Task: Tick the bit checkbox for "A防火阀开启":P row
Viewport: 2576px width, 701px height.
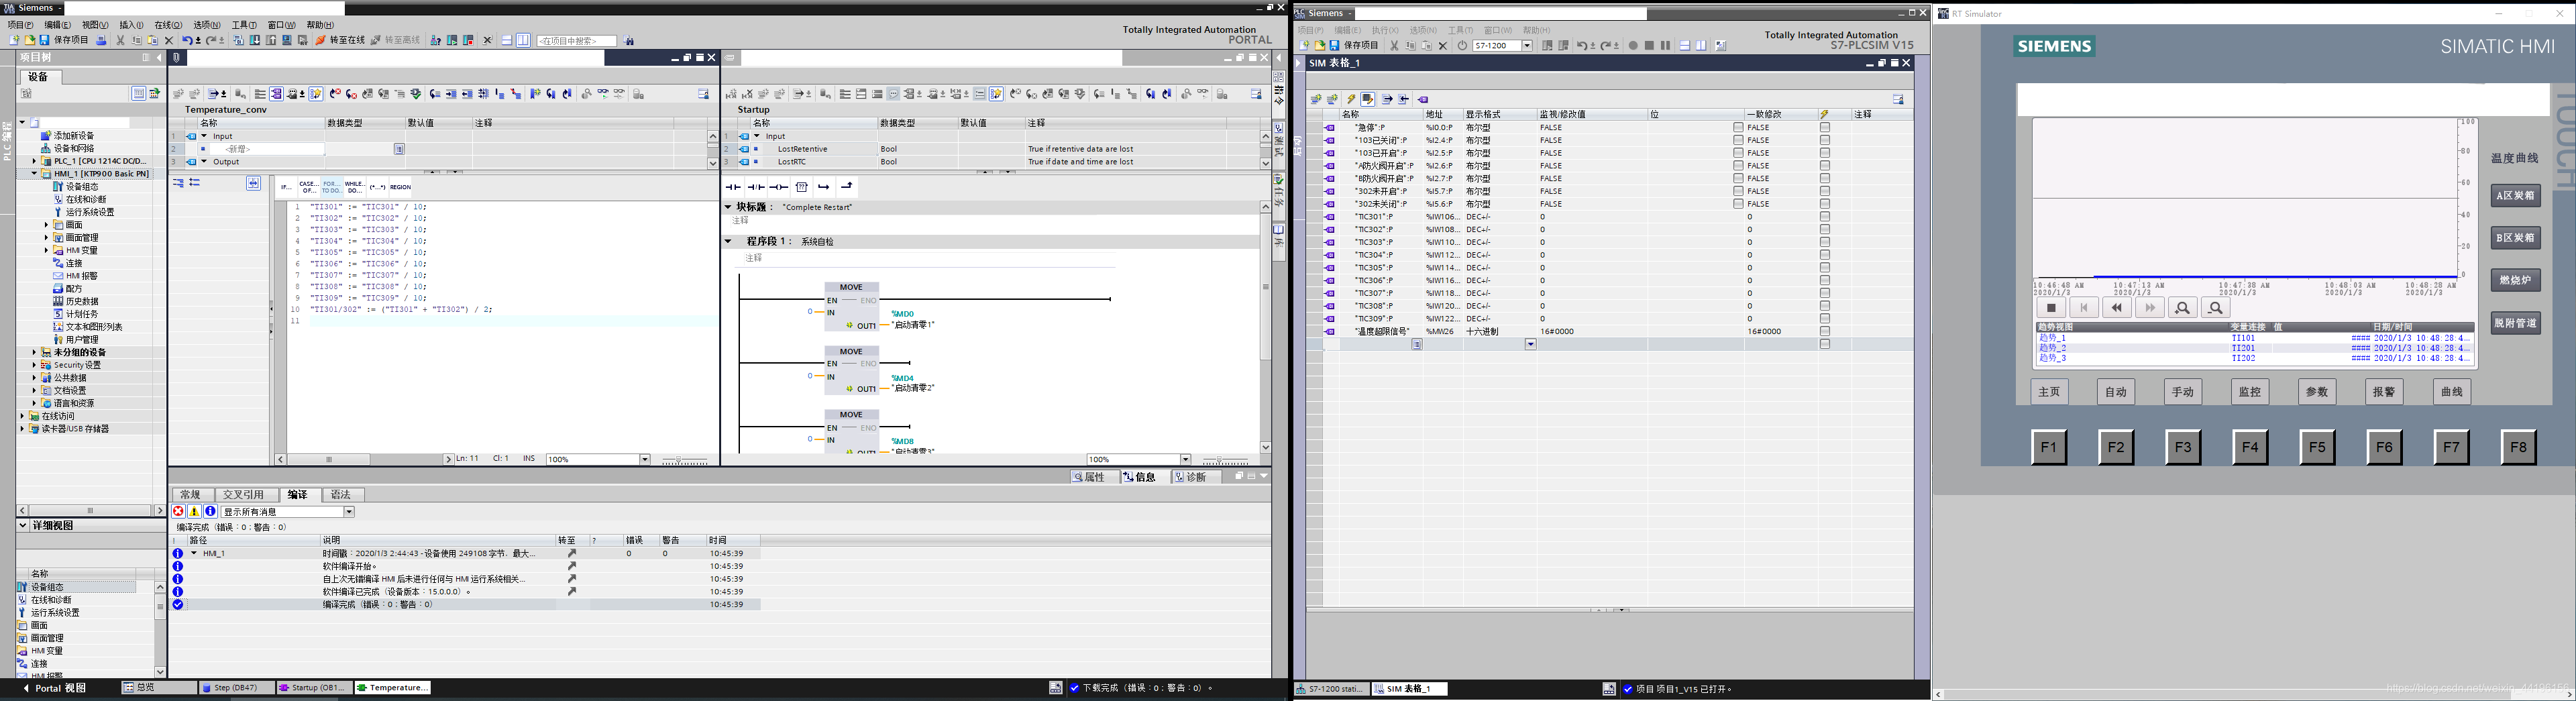Action: coord(1738,165)
